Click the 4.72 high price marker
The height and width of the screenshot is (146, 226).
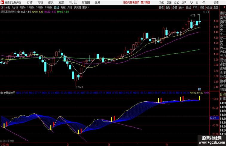[193, 16]
